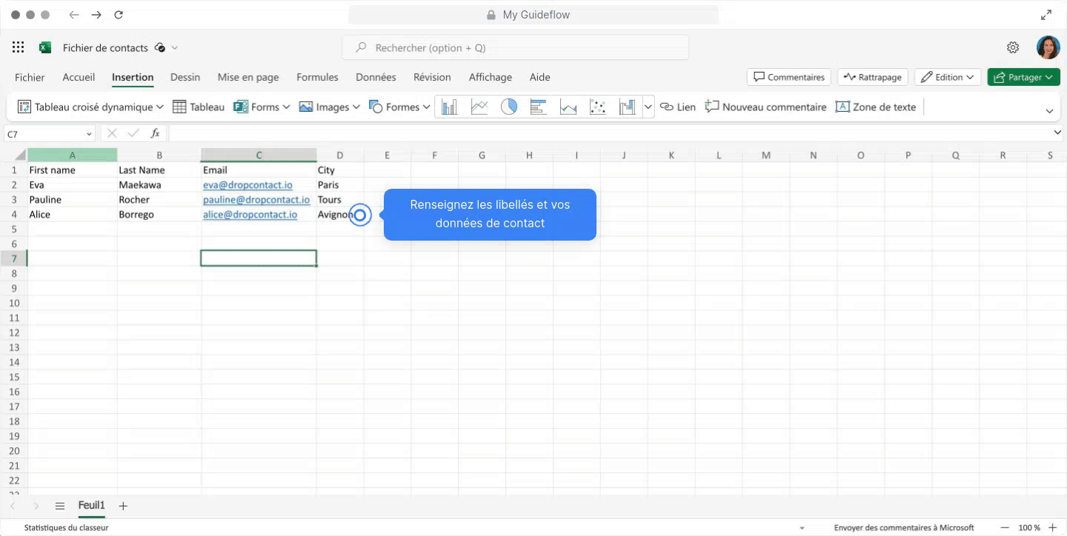
Task: Zoom out with the minus button
Action: click(1005, 528)
